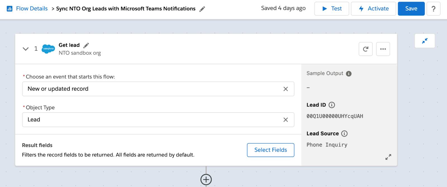447x187 pixels.
Task: Click the Saved 4 days ago status
Action: point(283,8)
